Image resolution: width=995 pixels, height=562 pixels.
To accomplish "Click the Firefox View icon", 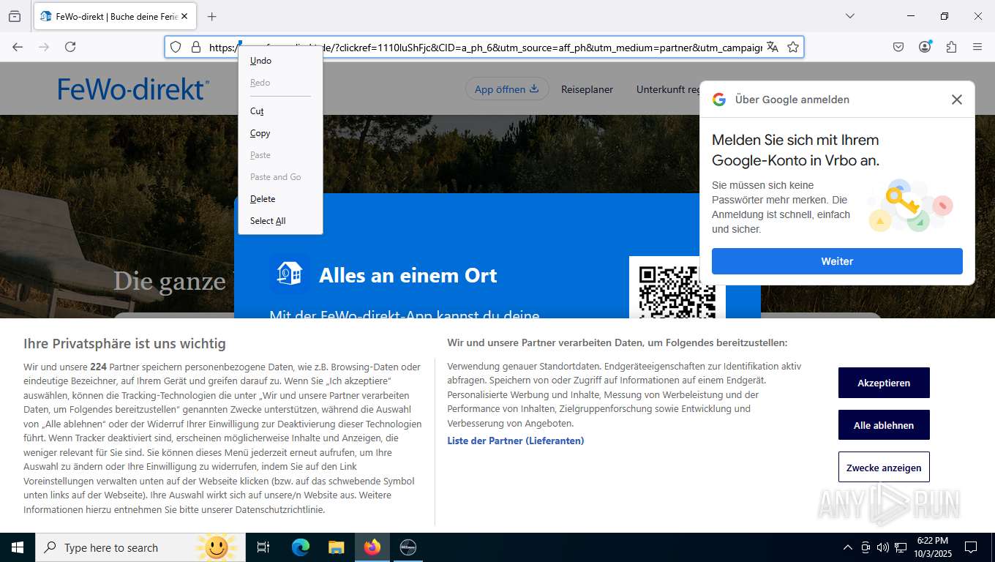I will tap(15, 16).
